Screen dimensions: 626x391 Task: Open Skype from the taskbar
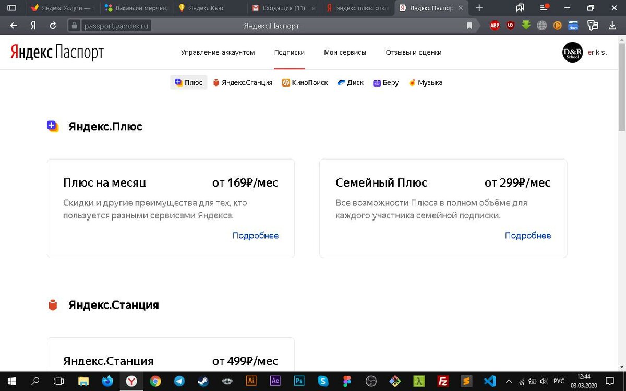[323, 381]
